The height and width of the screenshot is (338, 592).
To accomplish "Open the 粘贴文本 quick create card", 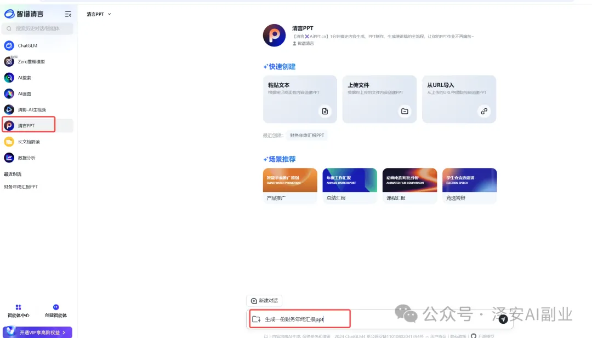I will [x=300, y=99].
